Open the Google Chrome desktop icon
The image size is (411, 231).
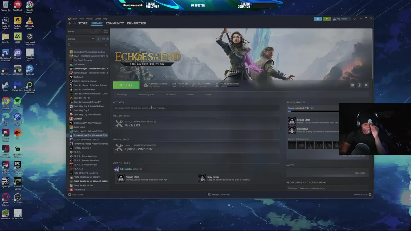[x=5, y=103]
